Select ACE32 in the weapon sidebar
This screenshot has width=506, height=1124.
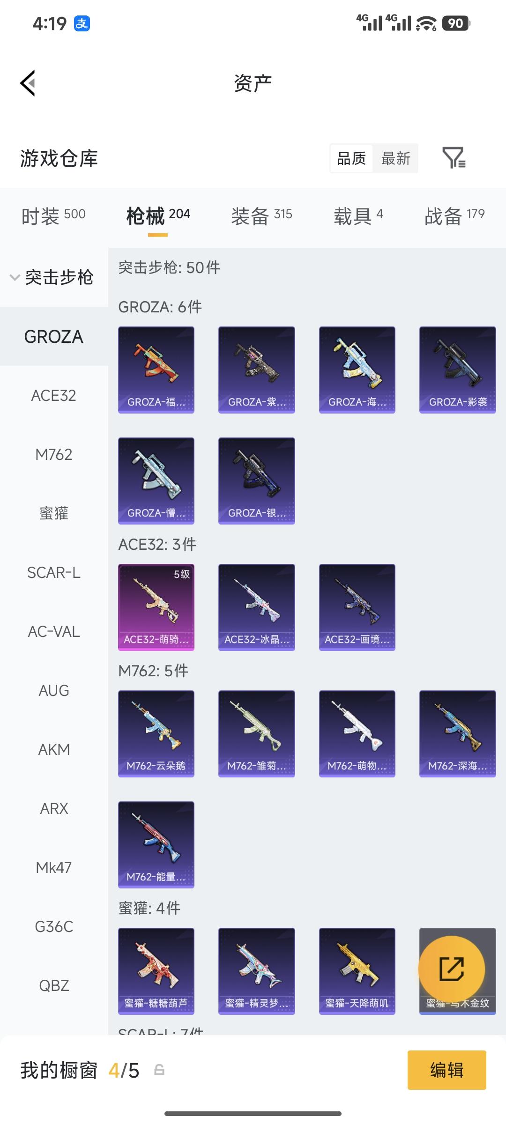(54, 396)
